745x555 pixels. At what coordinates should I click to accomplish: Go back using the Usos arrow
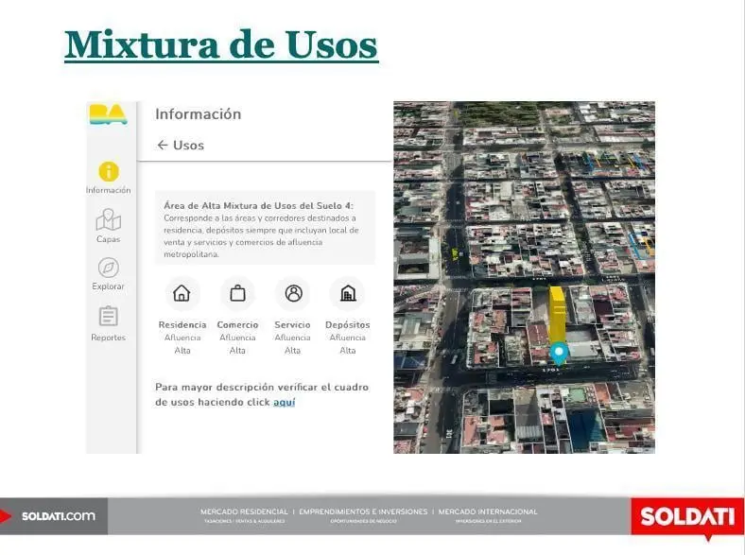point(163,145)
